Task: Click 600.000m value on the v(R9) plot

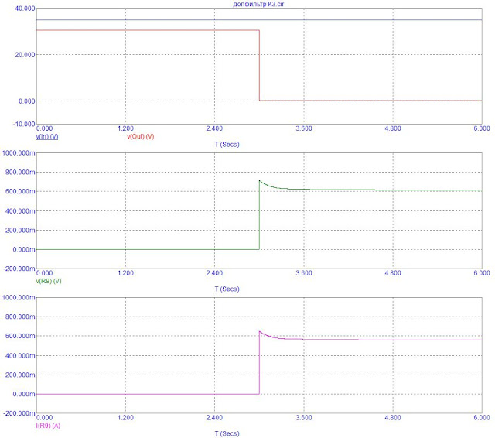Action: (20, 192)
